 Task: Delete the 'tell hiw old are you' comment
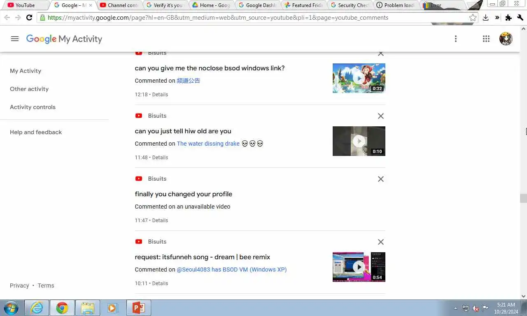click(x=381, y=116)
